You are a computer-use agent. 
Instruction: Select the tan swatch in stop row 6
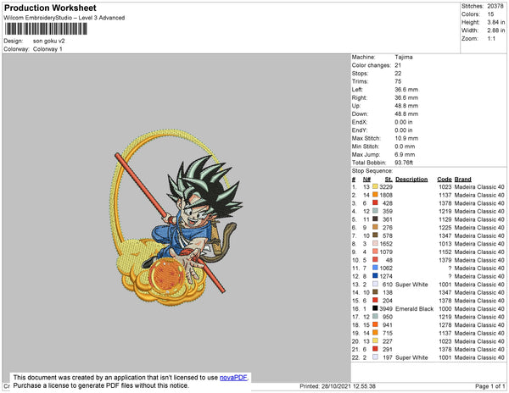[375, 227]
